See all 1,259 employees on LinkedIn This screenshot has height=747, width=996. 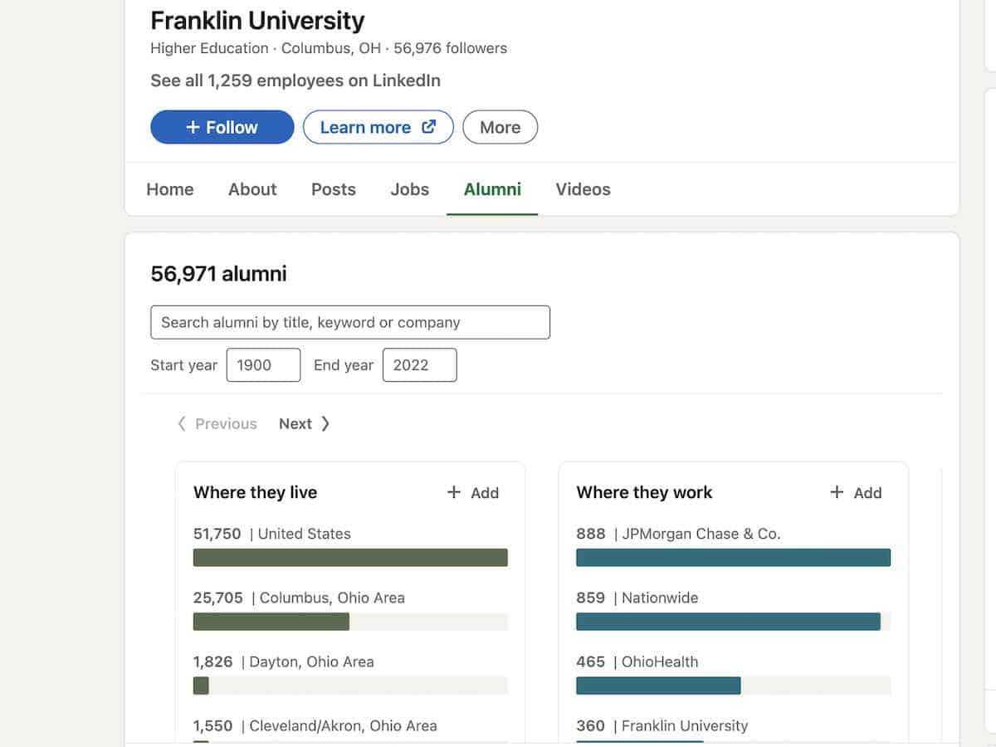(295, 81)
